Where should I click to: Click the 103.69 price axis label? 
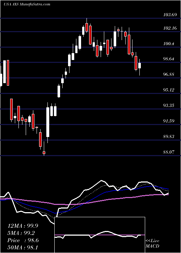click(170, 15)
